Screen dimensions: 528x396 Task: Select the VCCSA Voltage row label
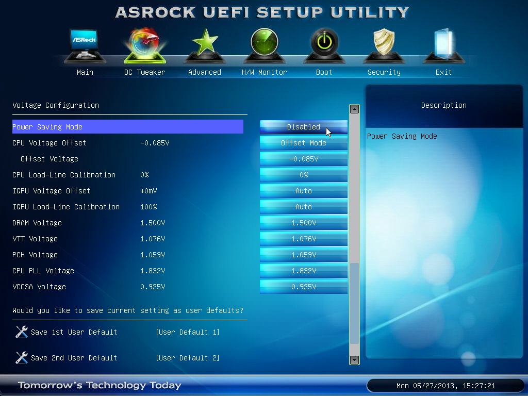(x=39, y=287)
